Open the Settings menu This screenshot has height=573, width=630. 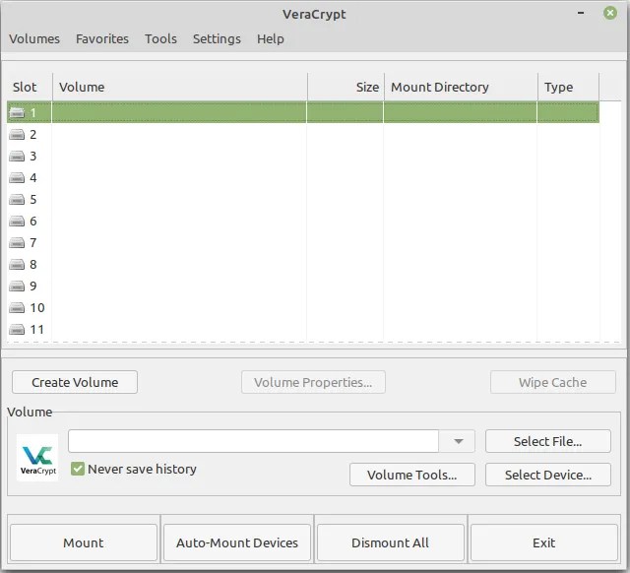pos(217,39)
